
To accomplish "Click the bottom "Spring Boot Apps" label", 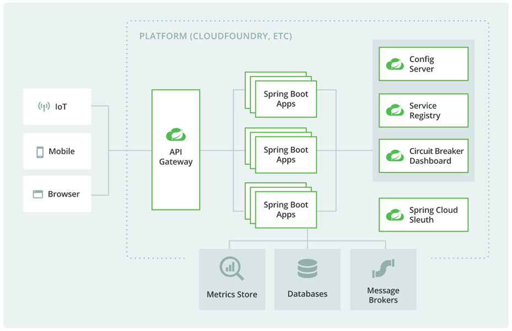I will coord(285,209).
